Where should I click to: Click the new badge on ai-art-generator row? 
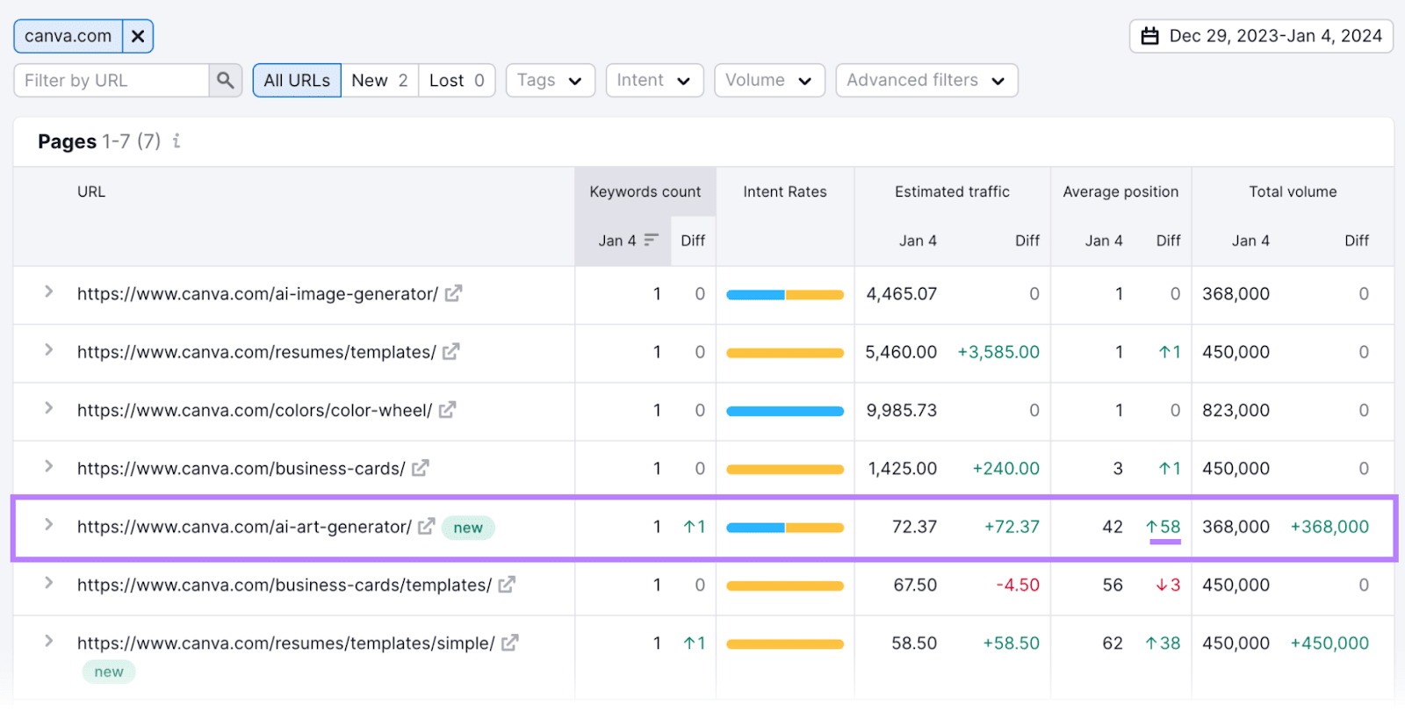(468, 528)
